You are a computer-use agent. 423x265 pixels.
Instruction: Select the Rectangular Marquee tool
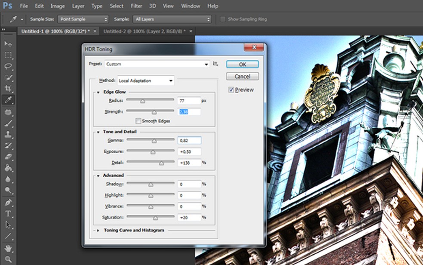point(8,55)
